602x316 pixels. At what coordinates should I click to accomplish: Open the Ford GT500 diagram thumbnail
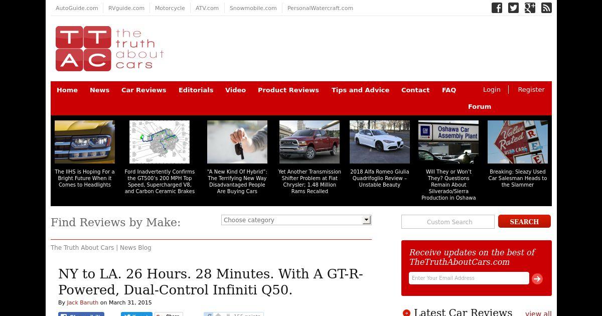coord(160,142)
